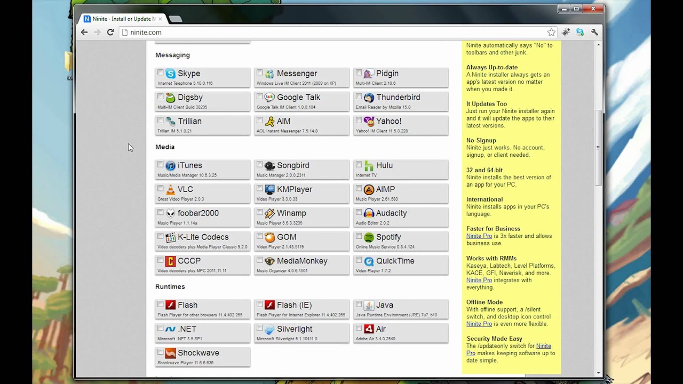Click the blue S extension icon
The width and height of the screenshot is (683, 384).
580,33
